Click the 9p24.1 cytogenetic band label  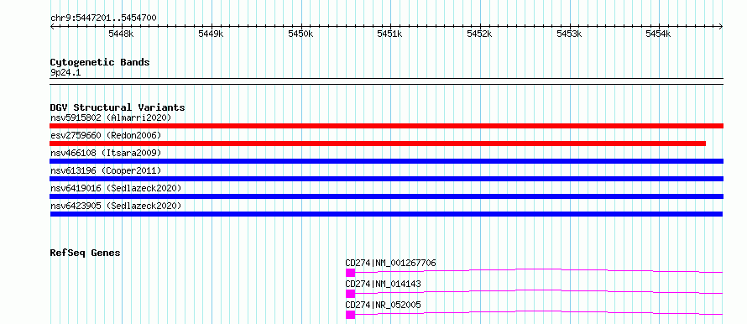[x=65, y=72]
